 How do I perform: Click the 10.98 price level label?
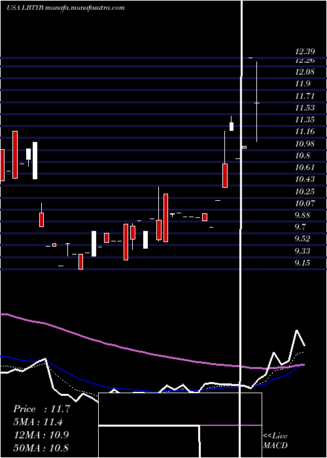coord(305,144)
